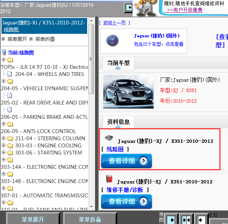
Task: Click the Jaguar XJ X351 线路图 header
Action: [44, 26]
